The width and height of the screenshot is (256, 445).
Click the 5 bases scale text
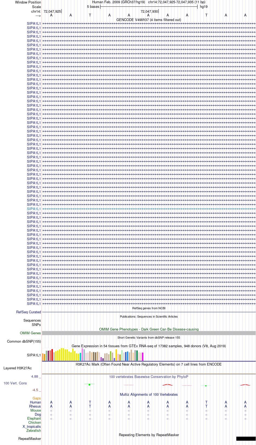tap(93, 6)
